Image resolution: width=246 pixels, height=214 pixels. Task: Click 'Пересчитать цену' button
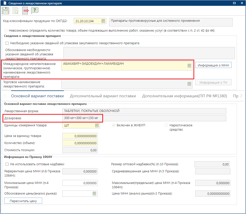click(x=23, y=201)
